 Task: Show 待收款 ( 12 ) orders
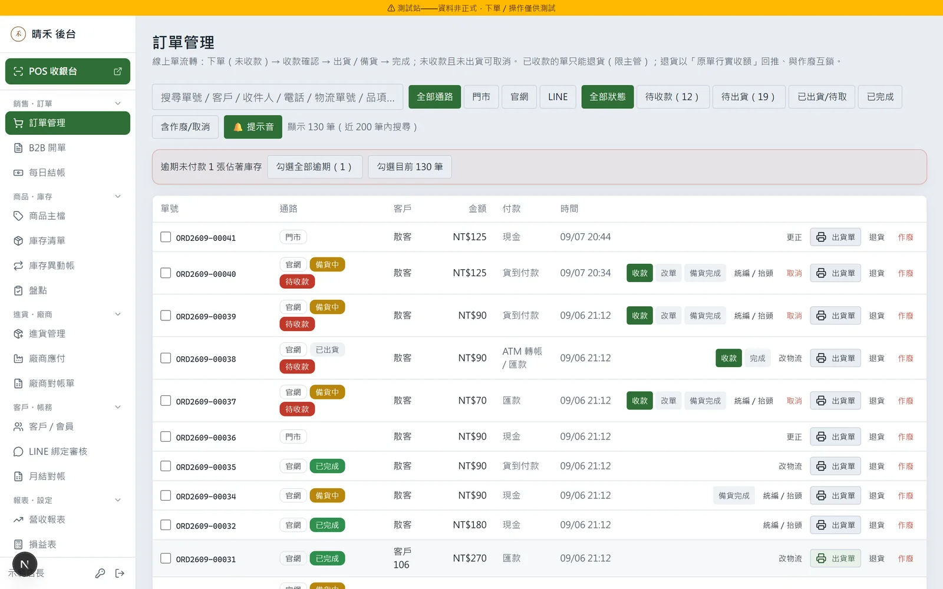[672, 97]
